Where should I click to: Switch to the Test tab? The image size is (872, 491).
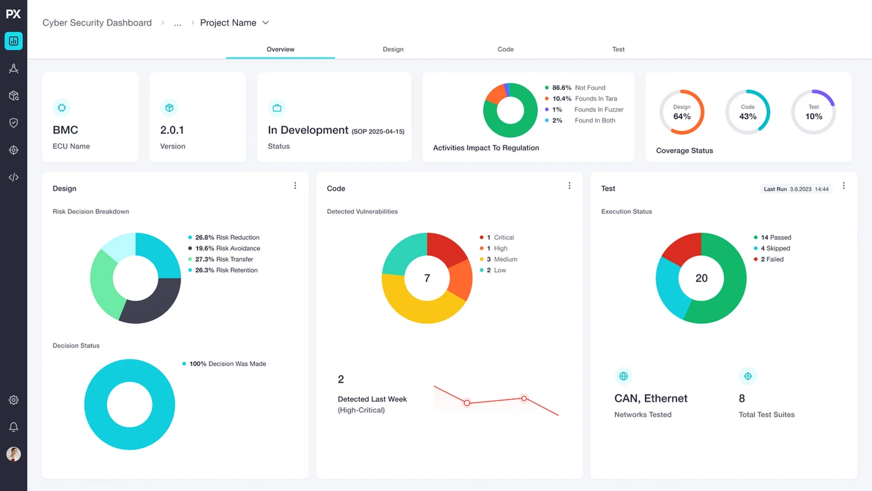618,49
